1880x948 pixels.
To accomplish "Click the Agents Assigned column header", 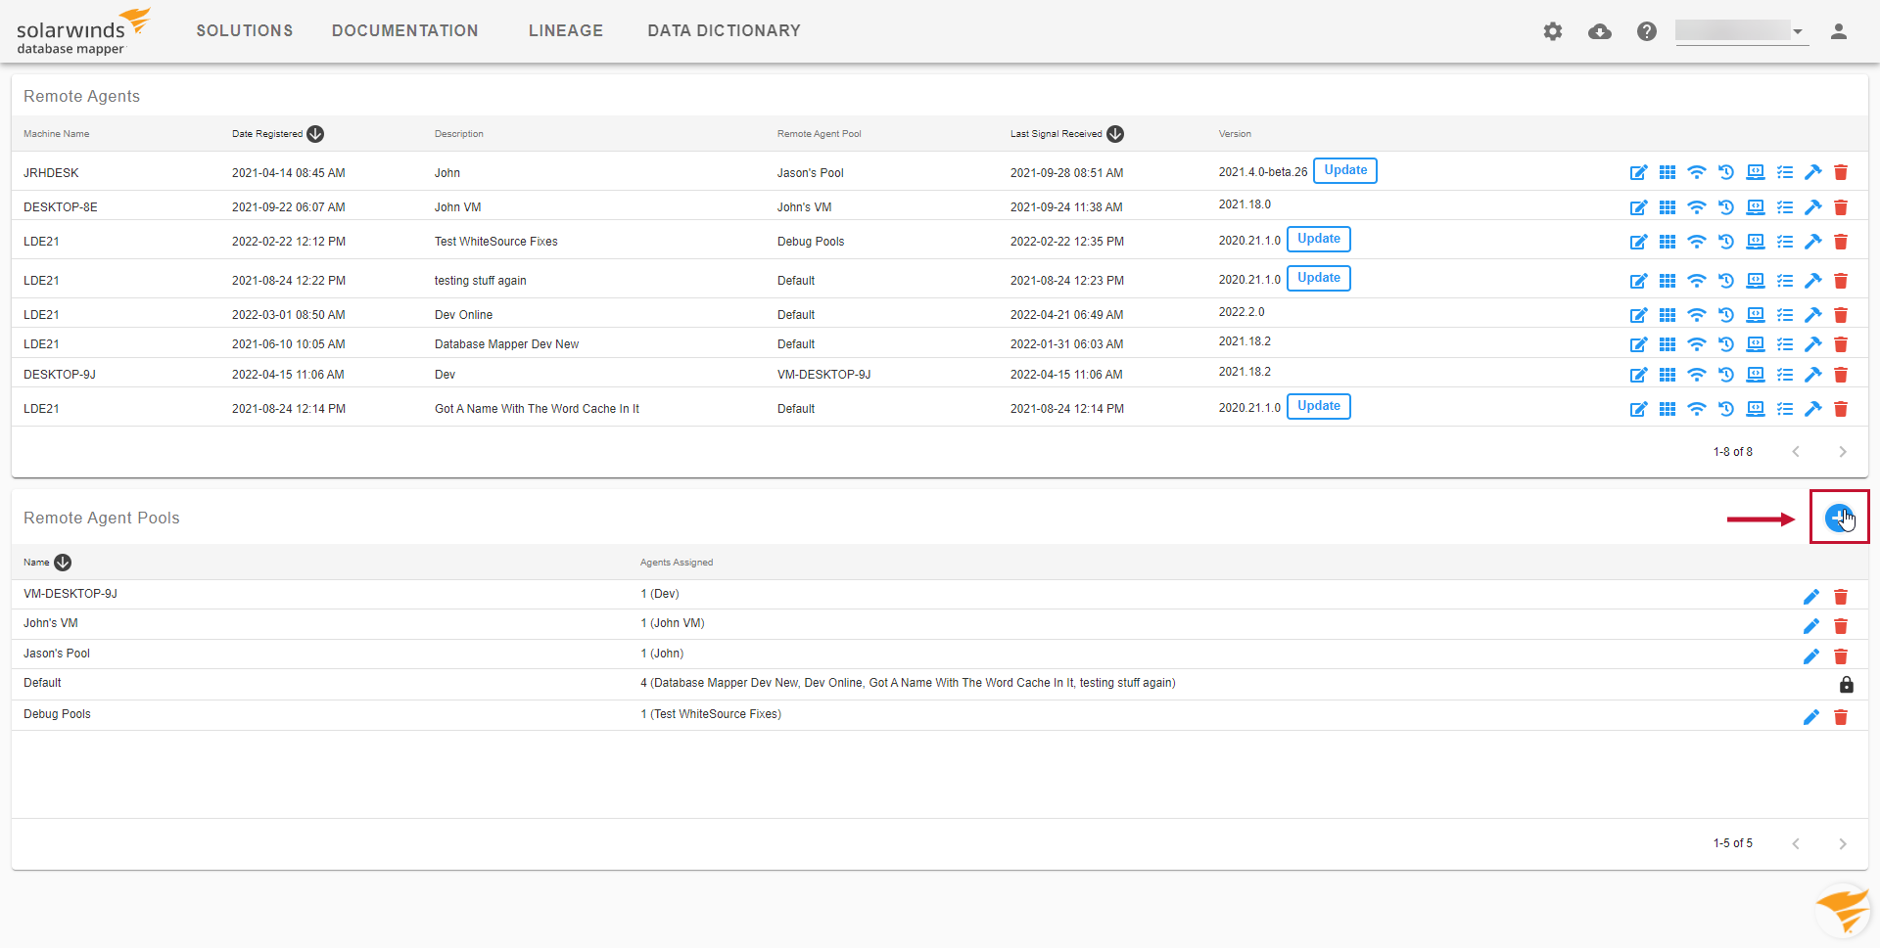I will (677, 563).
